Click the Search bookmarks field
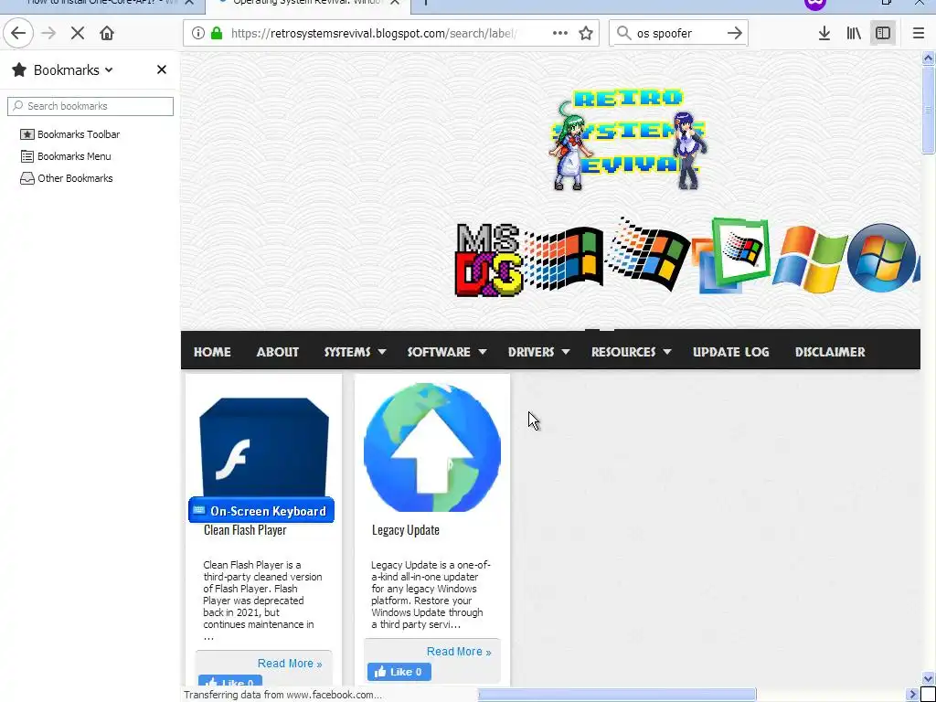The height and width of the screenshot is (702, 936). click(x=90, y=106)
